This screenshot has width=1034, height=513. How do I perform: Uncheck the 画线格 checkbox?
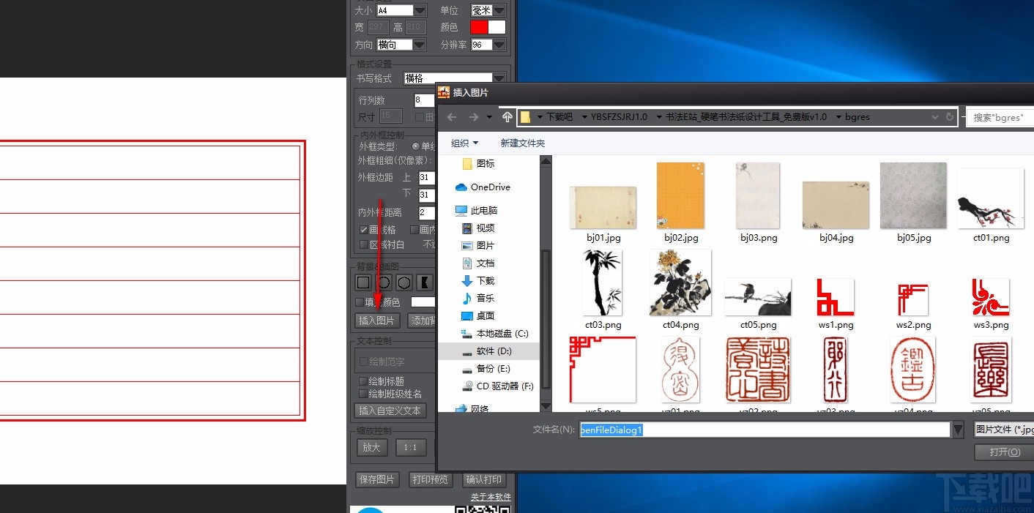coord(363,229)
